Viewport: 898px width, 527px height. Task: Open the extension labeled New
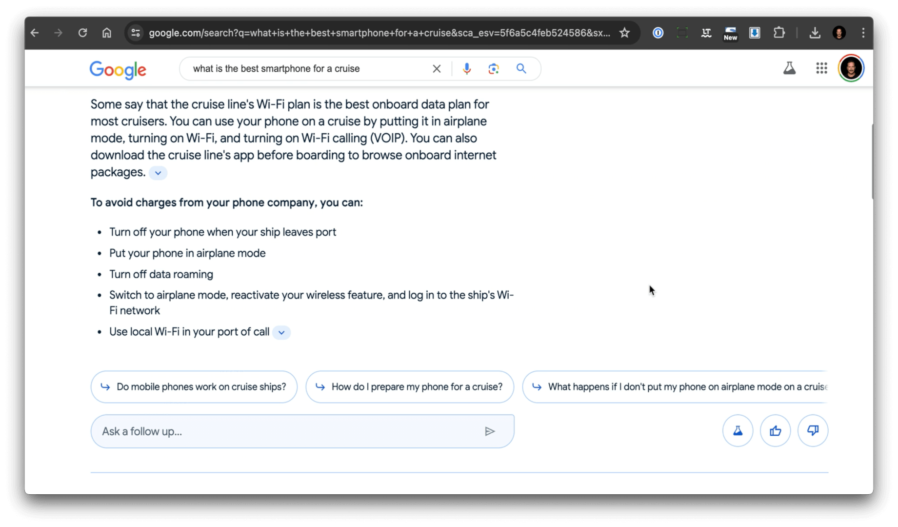point(730,33)
